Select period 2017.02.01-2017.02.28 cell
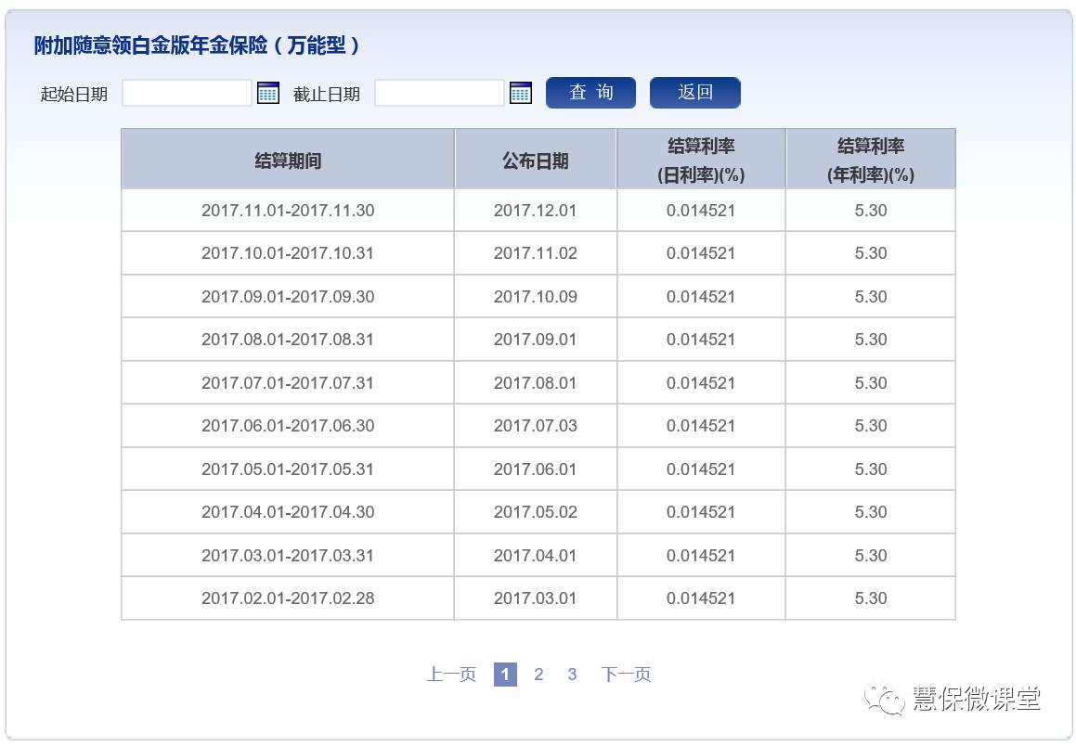 coord(288,598)
